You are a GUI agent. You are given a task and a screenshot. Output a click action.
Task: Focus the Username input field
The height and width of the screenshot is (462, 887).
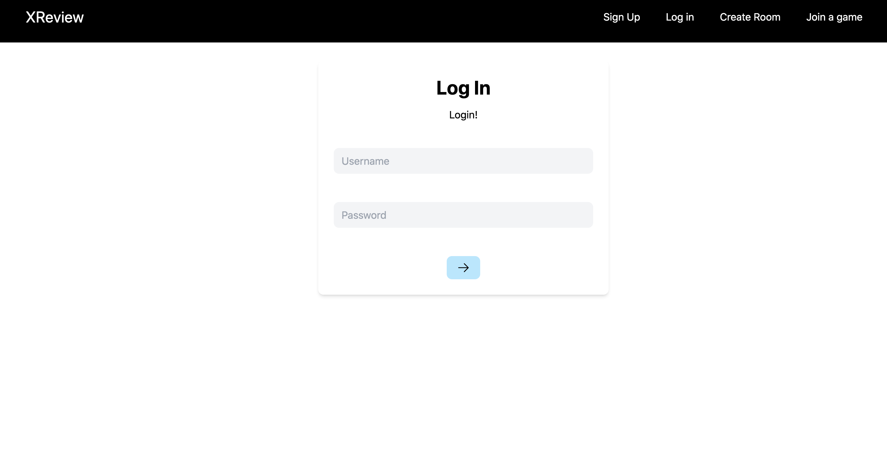coord(463,161)
